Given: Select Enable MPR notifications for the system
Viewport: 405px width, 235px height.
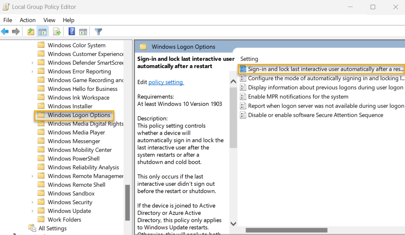Looking at the screenshot, I should click(298, 97).
